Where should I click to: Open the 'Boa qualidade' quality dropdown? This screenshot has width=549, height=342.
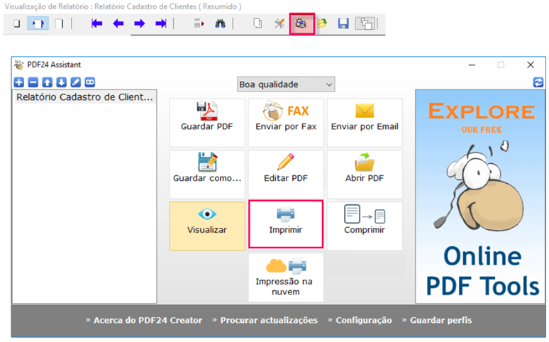coord(286,84)
